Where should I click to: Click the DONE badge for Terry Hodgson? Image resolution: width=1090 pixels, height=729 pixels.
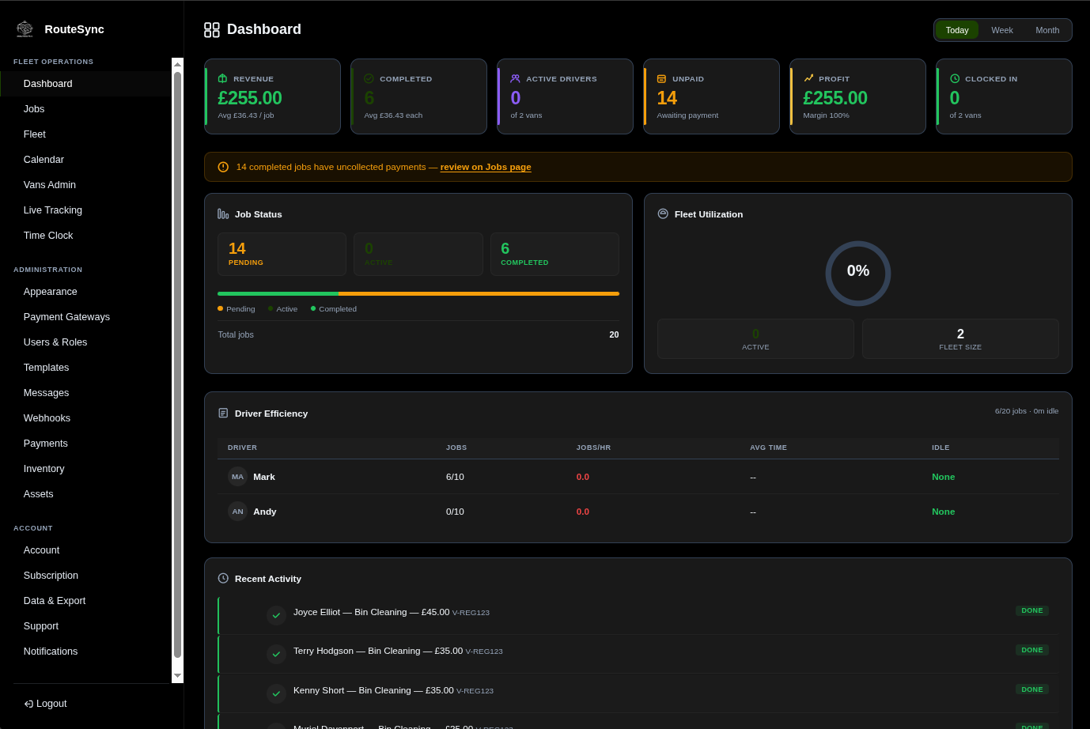(x=1032, y=650)
